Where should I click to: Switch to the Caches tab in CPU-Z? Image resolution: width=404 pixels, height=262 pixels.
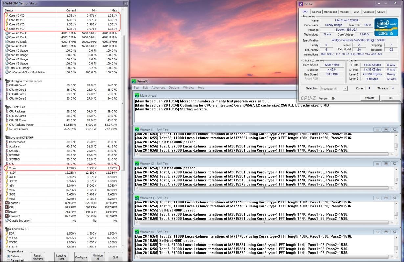(316, 12)
